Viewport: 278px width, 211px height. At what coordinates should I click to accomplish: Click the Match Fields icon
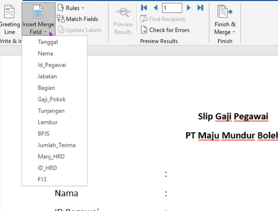(61, 19)
